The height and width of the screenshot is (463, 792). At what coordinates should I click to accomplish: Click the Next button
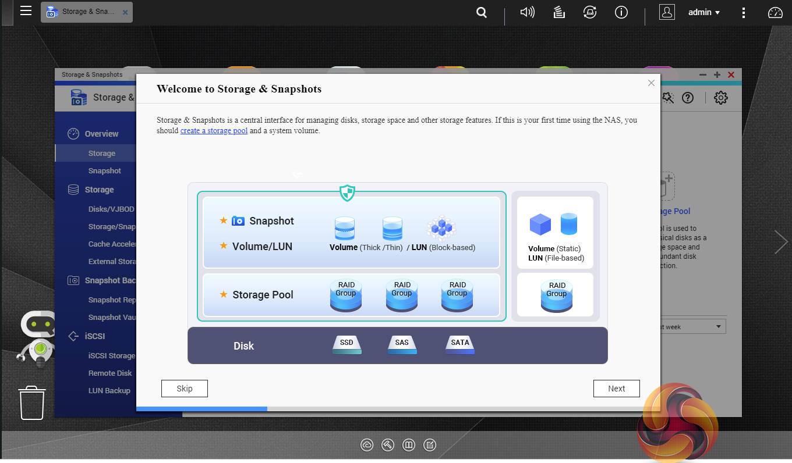(617, 389)
